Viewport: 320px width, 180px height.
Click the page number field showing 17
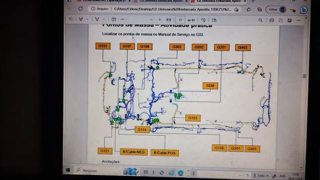pyautogui.click(x=180, y=20)
